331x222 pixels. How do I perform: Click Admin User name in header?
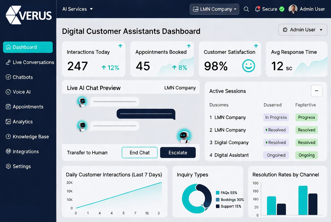pyautogui.click(x=312, y=9)
